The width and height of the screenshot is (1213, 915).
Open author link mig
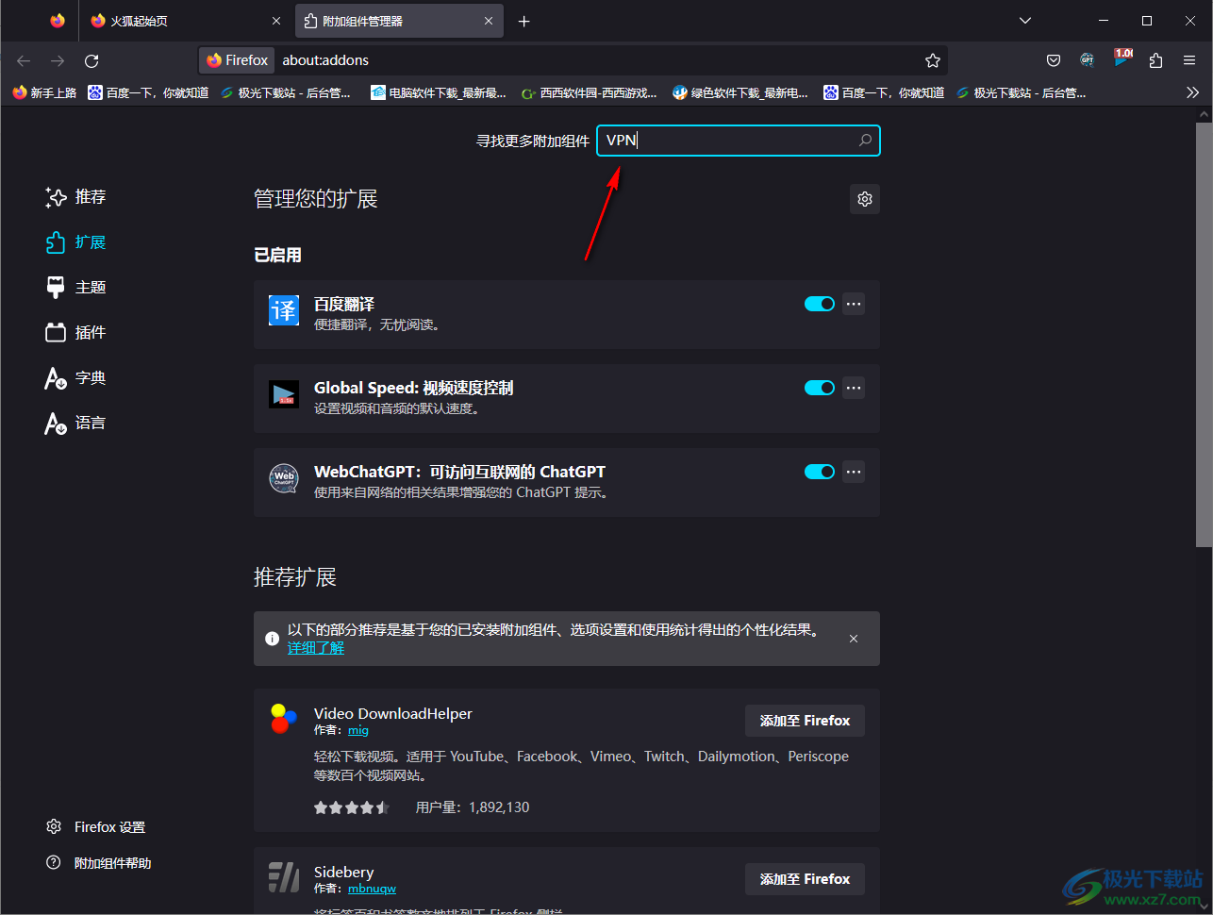pyautogui.click(x=358, y=730)
